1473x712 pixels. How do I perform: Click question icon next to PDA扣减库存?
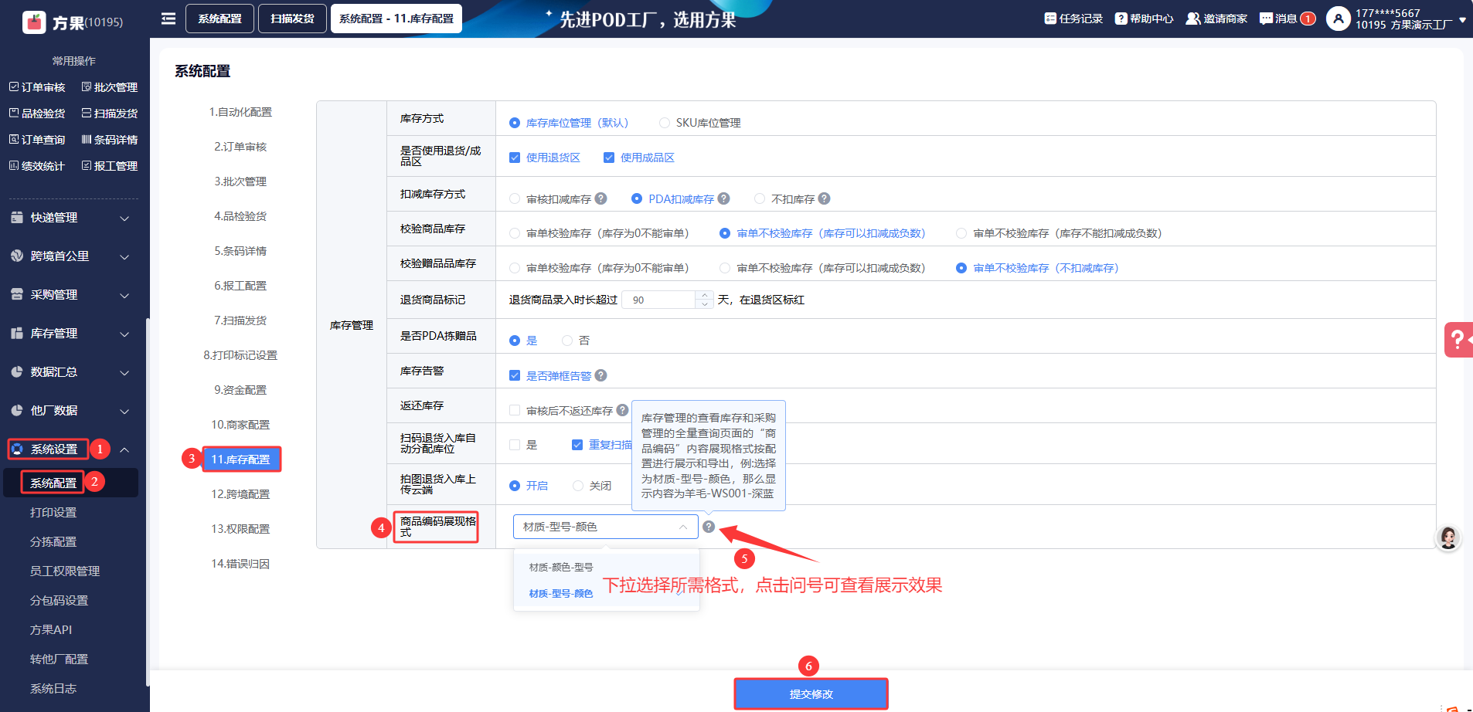(x=723, y=198)
